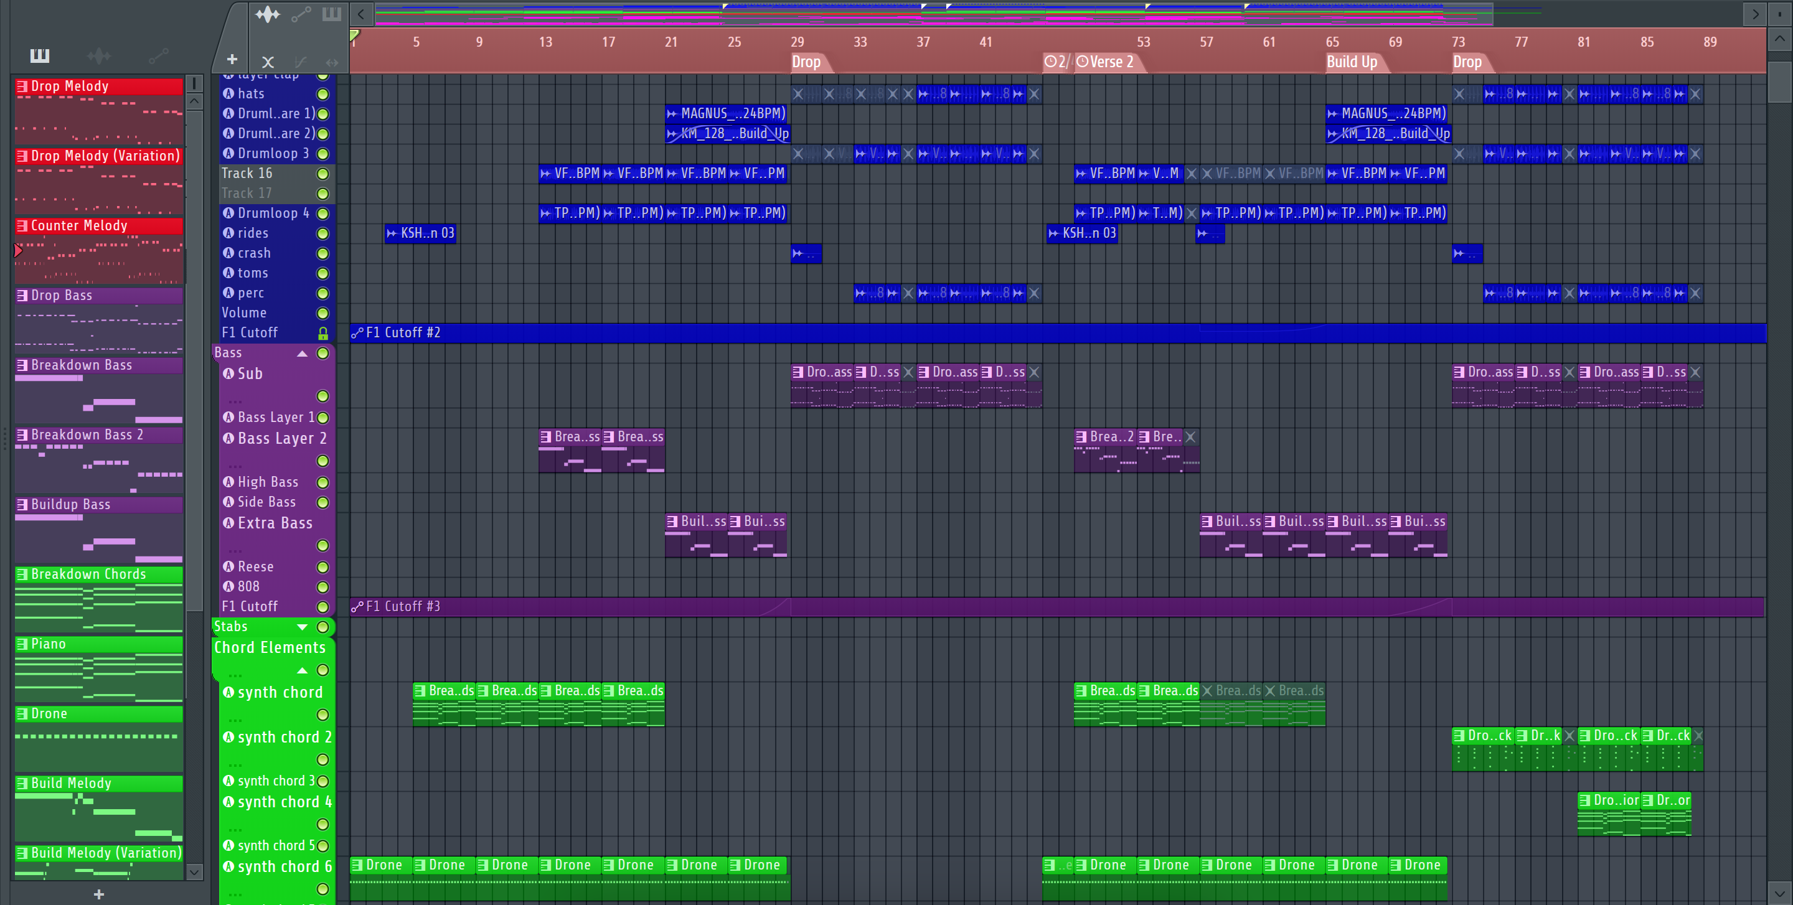Click the left arrow of the overview bar
1793x905 pixels.
(360, 14)
